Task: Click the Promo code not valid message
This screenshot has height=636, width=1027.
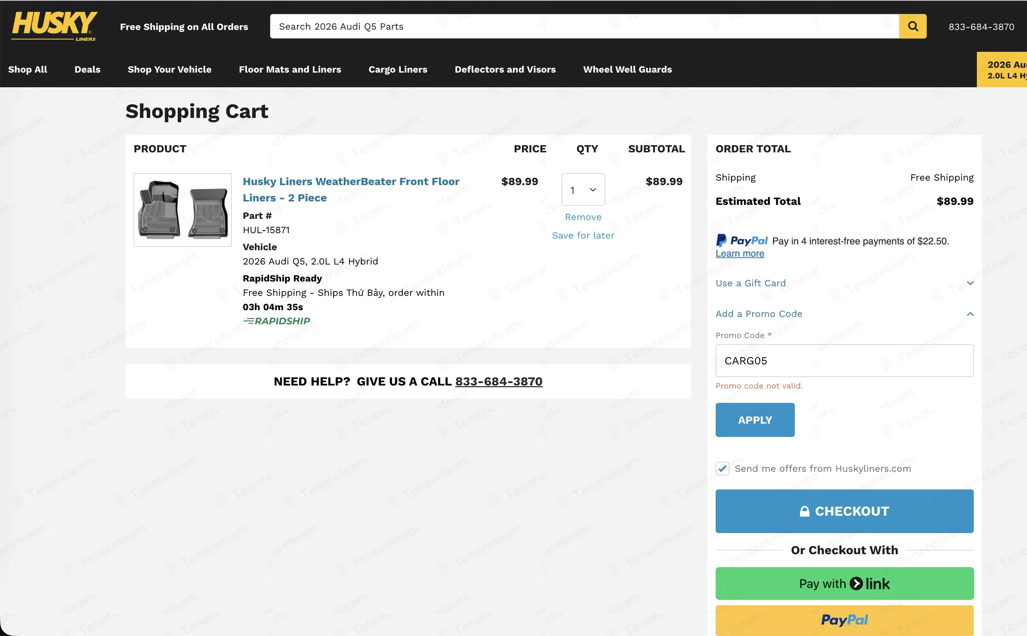Action: click(759, 386)
